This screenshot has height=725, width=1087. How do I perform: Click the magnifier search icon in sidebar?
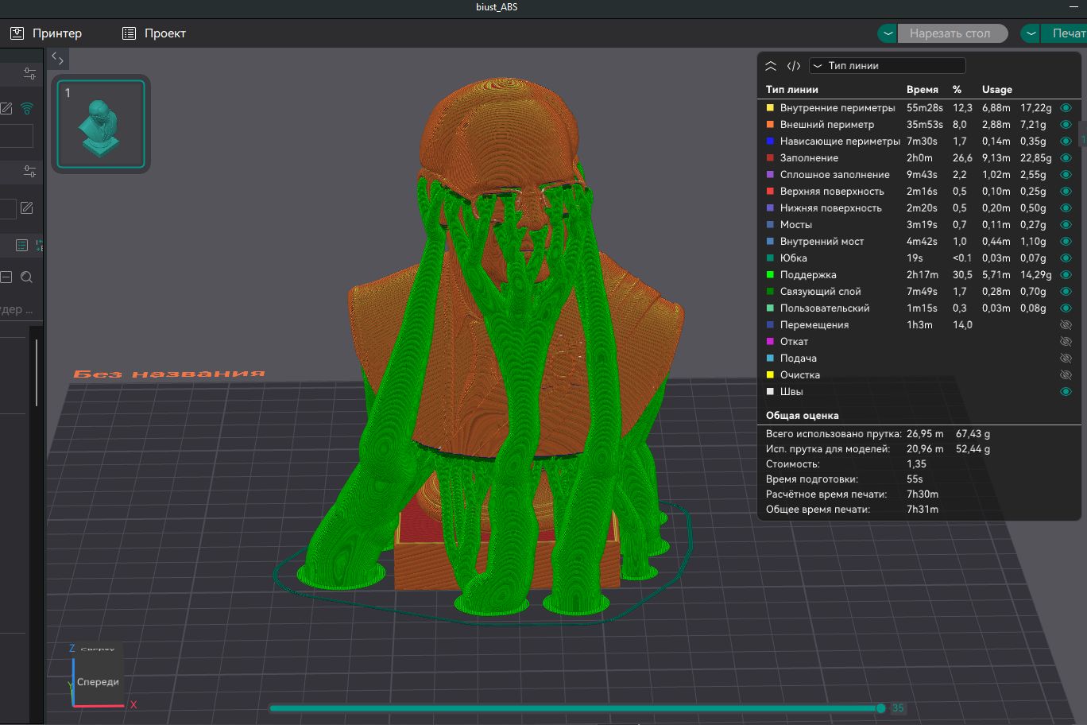pyautogui.click(x=26, y=277)
